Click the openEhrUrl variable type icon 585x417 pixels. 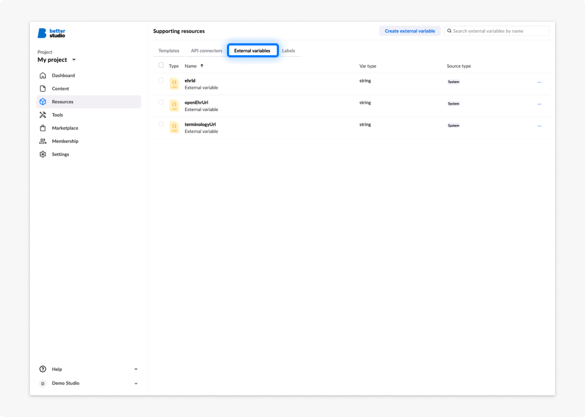[174, 106]
